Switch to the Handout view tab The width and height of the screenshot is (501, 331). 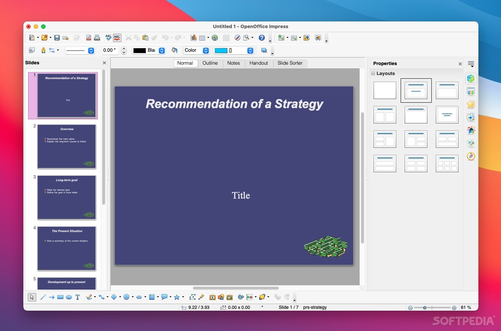coord(259,63)
